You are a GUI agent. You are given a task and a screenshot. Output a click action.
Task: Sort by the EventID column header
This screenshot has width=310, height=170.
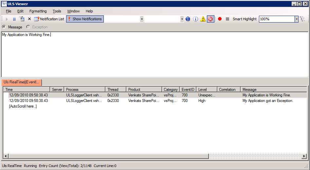pos(188,90)
